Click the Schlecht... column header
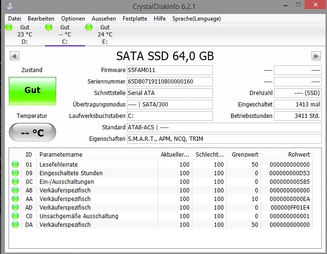 (x=209, y=155)
